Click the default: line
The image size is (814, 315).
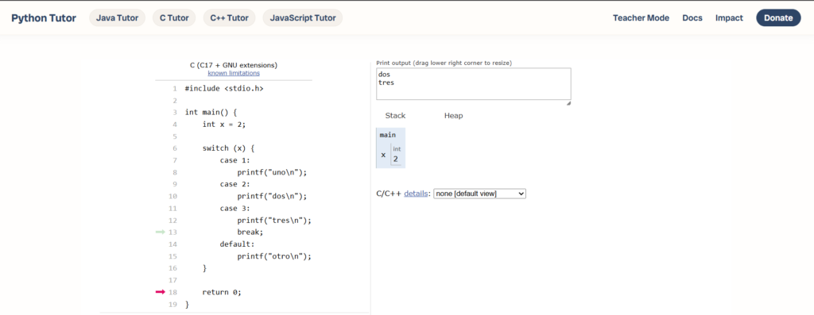(x=237, y=244)
